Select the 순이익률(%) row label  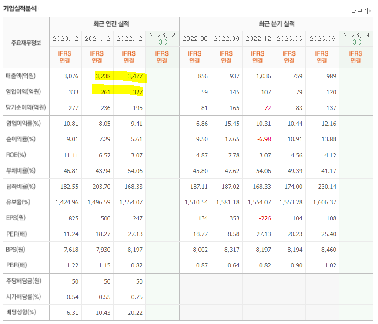coord(21,139)
